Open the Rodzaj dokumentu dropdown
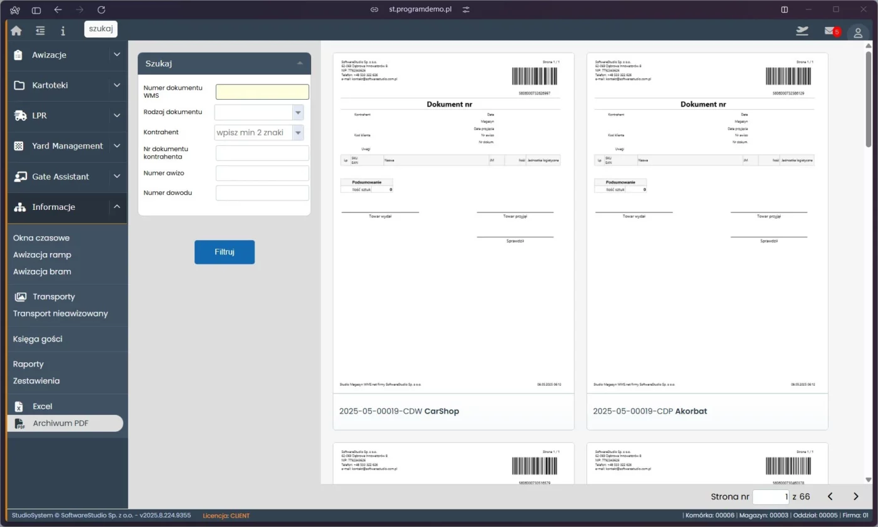The width and height of the screenshot is (878, 527). (x=298, y=112)
